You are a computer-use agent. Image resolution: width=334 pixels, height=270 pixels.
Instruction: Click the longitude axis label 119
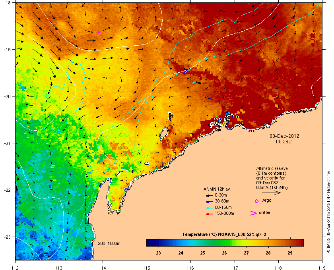(x=322, y=268)
